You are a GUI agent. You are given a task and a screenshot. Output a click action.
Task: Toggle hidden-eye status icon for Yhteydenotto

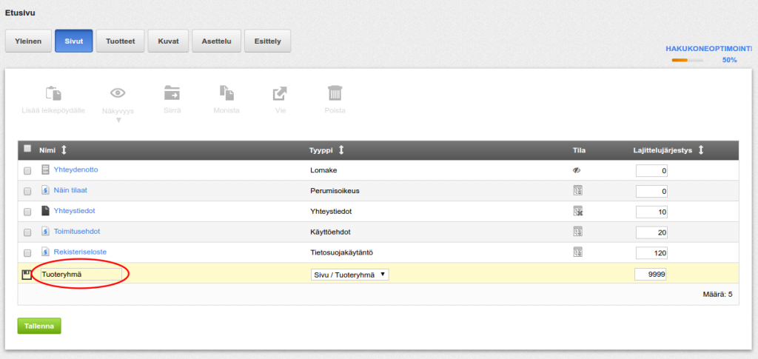[x=577, y=170]
